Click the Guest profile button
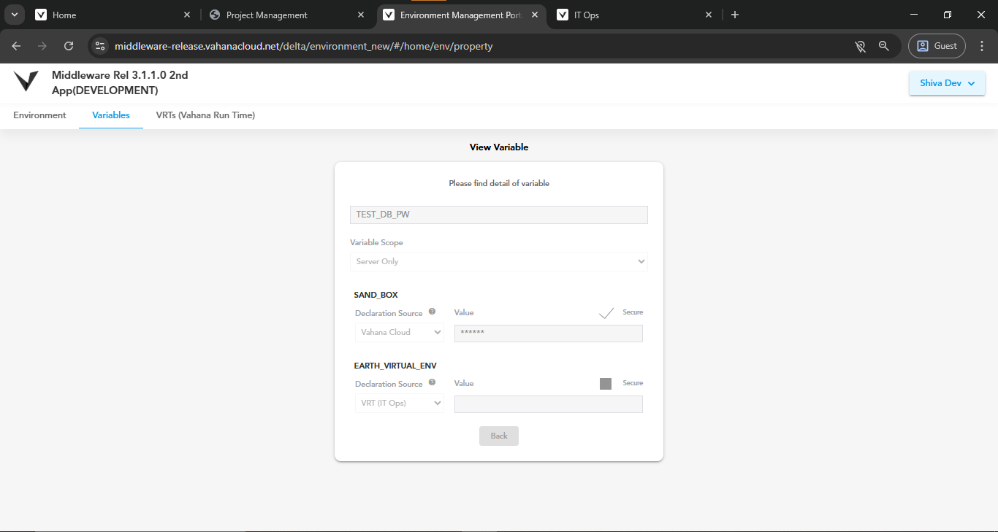998x532 pixels. pyautogui.click(x=937, y=46)
